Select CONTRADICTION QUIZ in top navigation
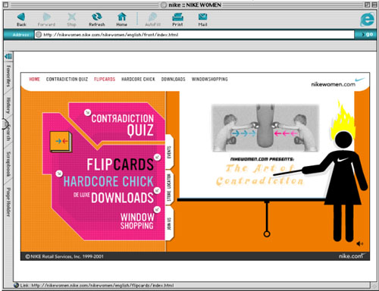379x291 pixels. [67, 79]
